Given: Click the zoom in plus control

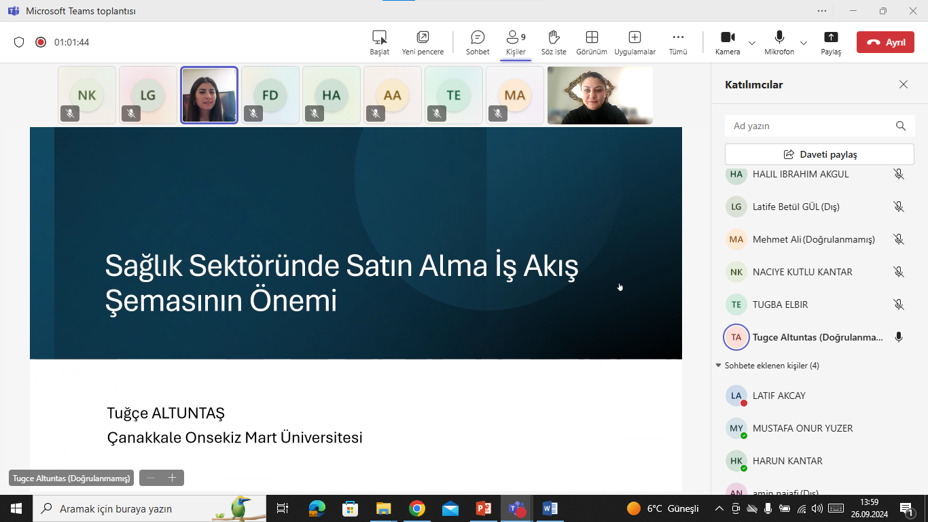Looking at the screenshot, I should click(x=173, y=478).
